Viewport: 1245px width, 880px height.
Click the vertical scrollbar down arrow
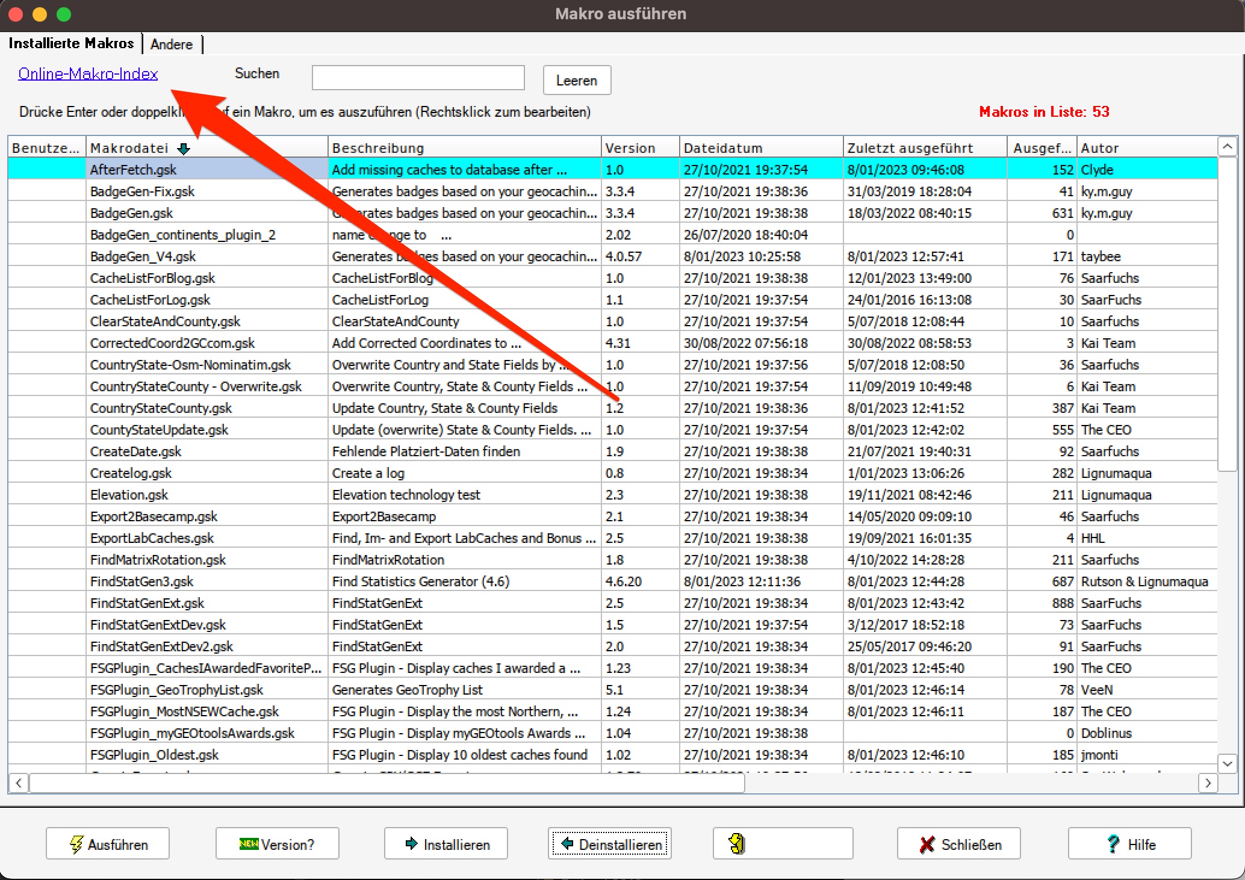(x=1228, y=763)
